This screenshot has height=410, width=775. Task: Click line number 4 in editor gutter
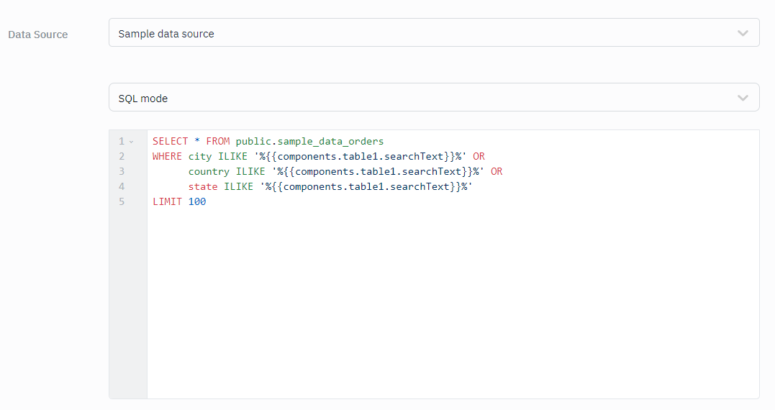pos(122,186)
